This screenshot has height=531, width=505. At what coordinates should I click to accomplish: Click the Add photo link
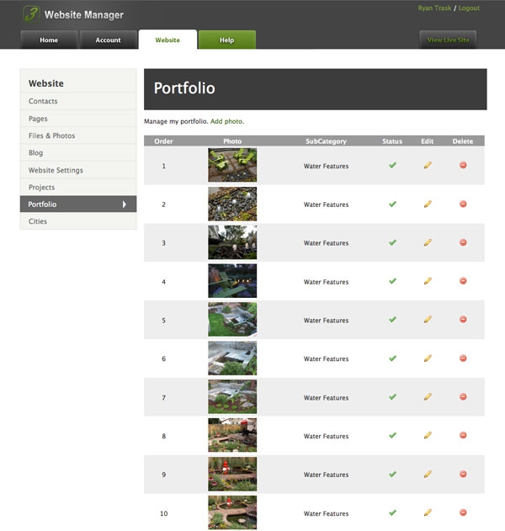(227, 121)
